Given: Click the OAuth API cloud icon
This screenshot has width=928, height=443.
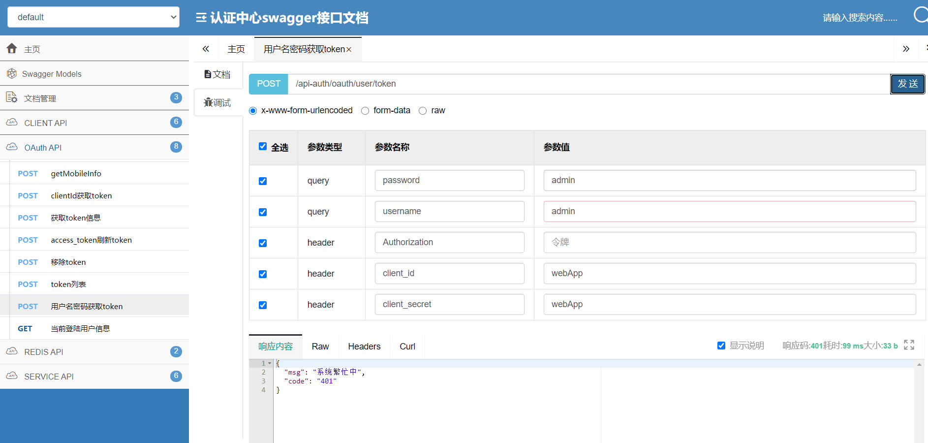Looking at the screenshot, I should [12, 147].
